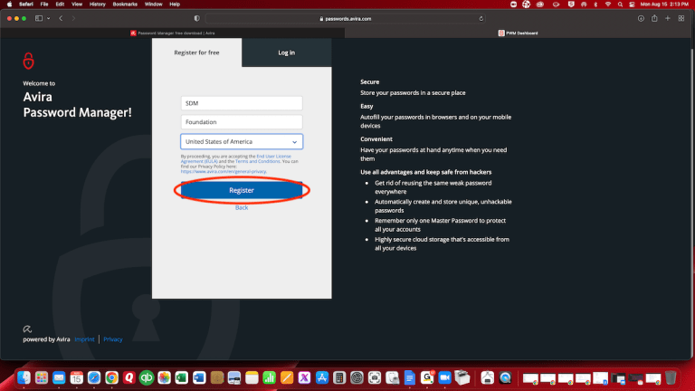
Task: Open Spotlight search magnifier in menu bar
Action: (620, 4)
